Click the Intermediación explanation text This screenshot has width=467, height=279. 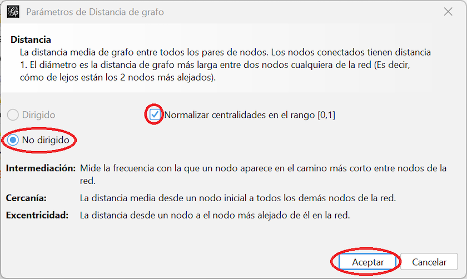(264, 174)
